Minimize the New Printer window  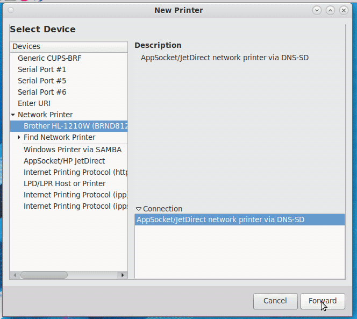317,10
